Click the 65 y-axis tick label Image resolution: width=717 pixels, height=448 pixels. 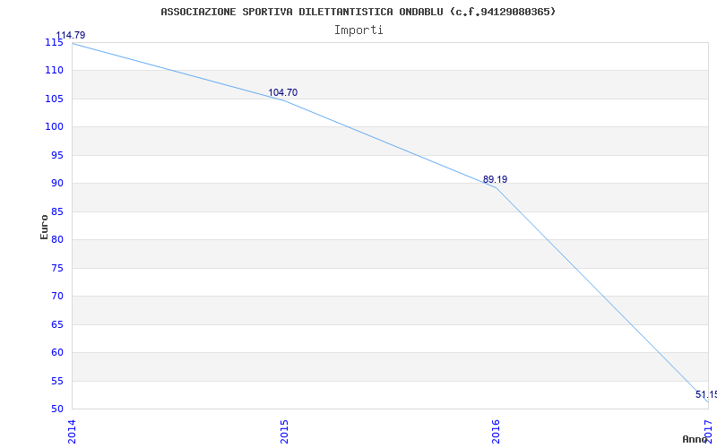(x=56, y=324)
